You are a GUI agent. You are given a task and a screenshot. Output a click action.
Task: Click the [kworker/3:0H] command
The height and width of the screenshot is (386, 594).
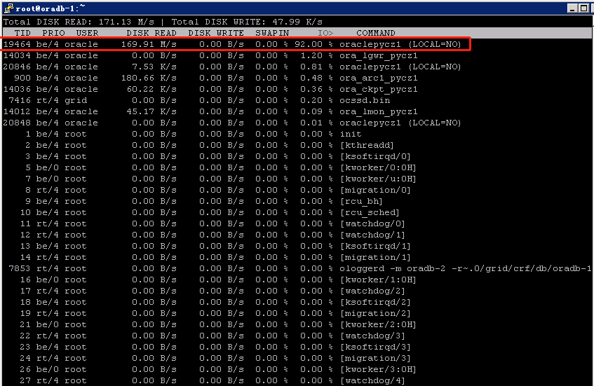coord(379,369)
